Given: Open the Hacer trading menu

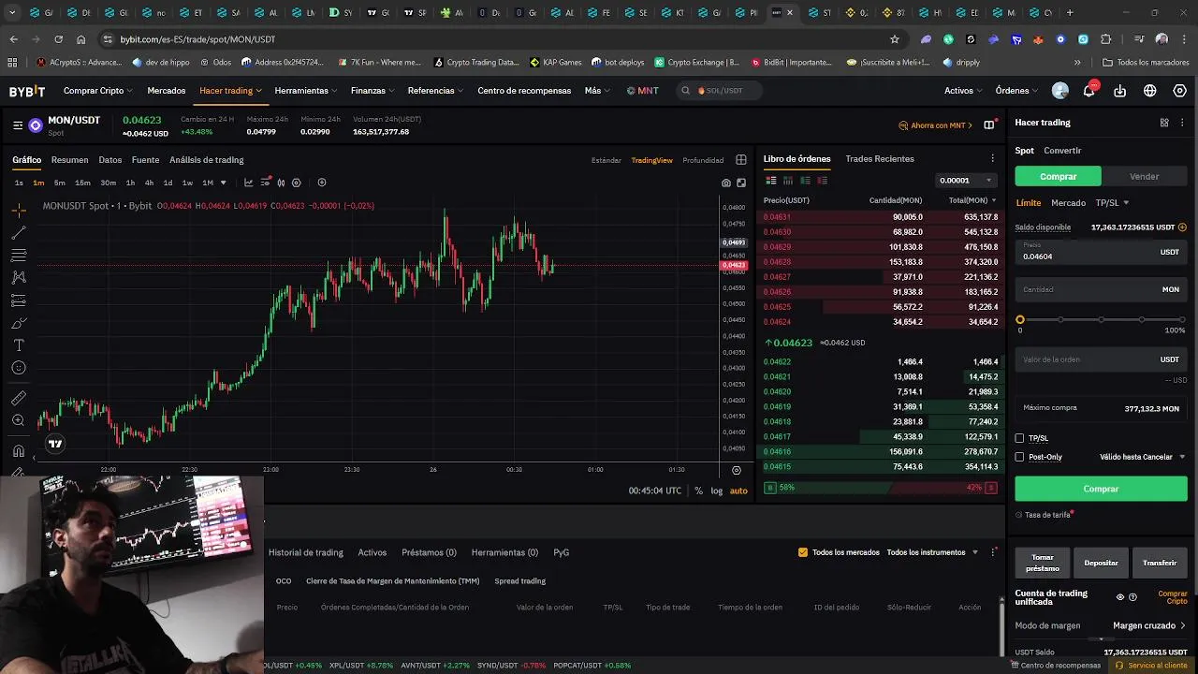Looking at the screenshot, I should click(x=230, y=91).
